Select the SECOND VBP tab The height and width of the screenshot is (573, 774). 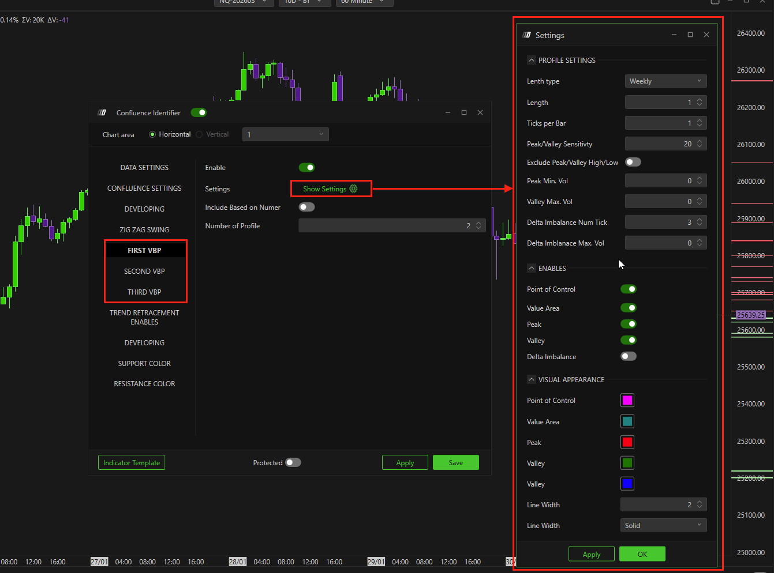(x=144, y=271)
